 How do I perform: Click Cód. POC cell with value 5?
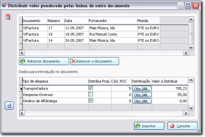[121, 89]
